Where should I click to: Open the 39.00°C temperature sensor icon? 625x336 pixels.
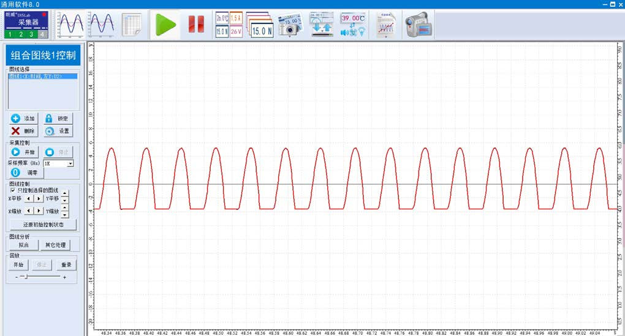pos(353,24)
